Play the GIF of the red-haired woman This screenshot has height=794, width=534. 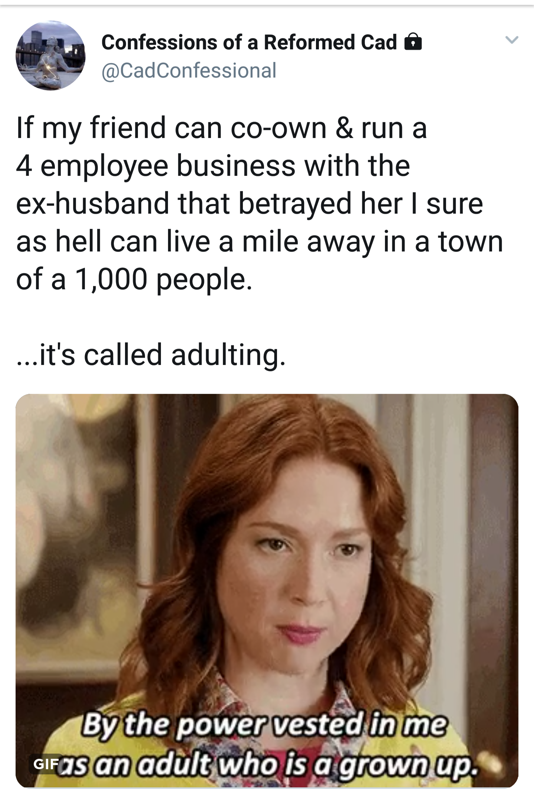point(267,590)
